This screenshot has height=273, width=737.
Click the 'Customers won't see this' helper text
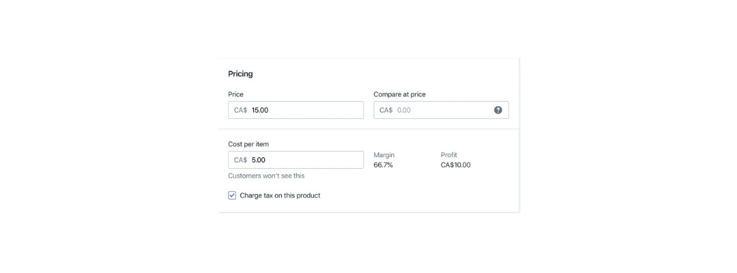point(266,176)
